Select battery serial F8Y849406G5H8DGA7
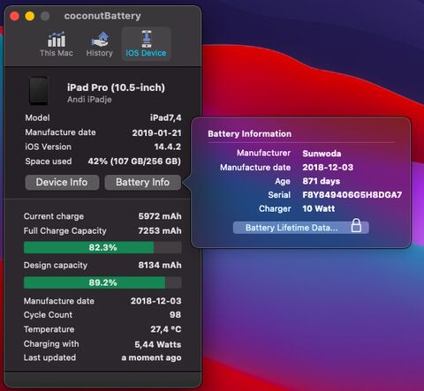424x391 pixels. [x=352, y=195]
